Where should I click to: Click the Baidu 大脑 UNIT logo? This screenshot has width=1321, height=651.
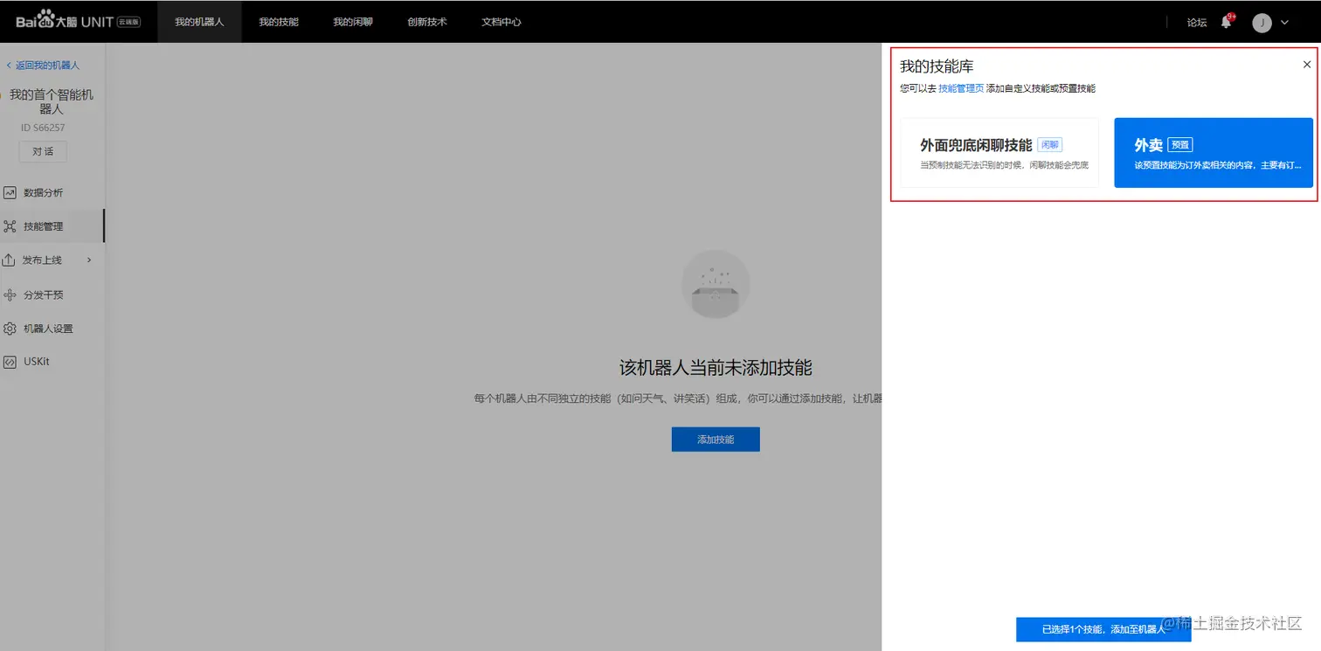pyautogui.click(x=78, y=21)
